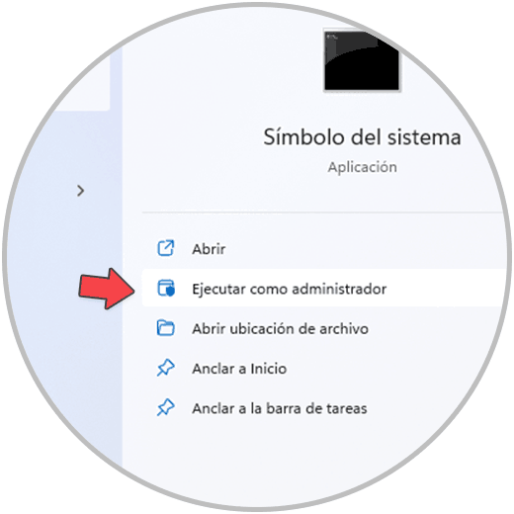514x514 pixels.
Task: Click the blank area of the highlighted Ejecutar row
Action: coord(445,288)
